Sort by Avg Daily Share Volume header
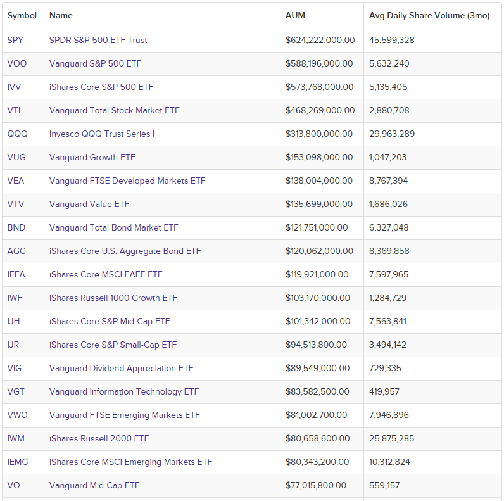This screenshot has width=504, height=501. click(429, 16)
